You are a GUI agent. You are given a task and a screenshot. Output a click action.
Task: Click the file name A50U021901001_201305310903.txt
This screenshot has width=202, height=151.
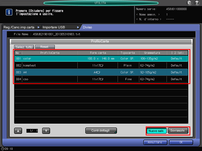(57, 34)
